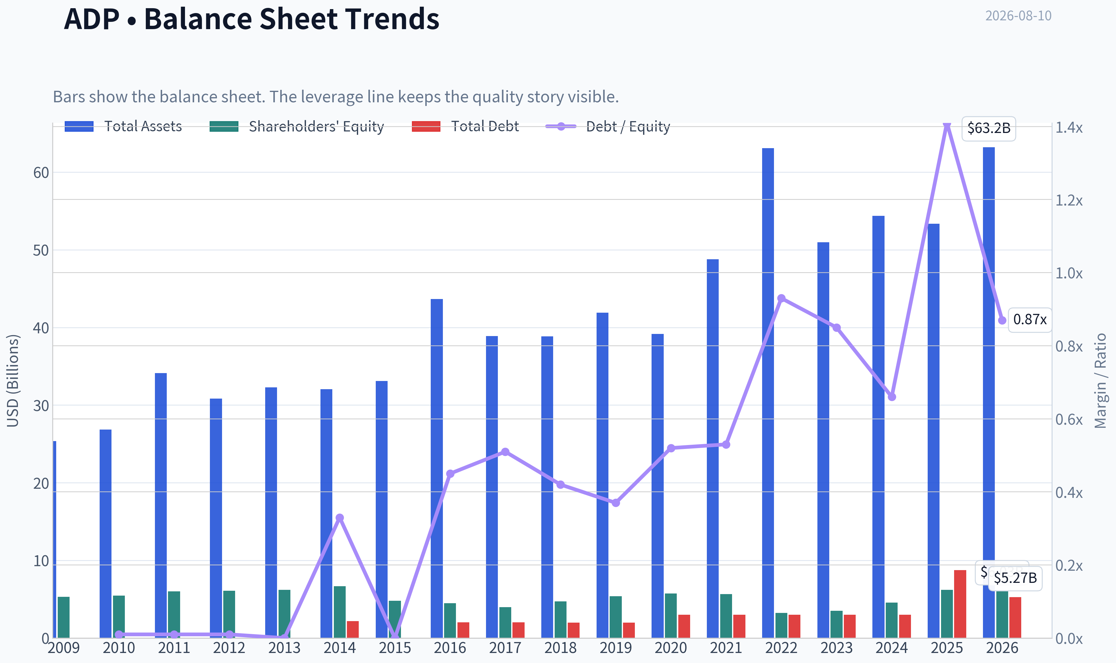Click the Margin / Ratio axis title
The width and height of the screenshot is (1116, 663).
[x=1101, y=381]
